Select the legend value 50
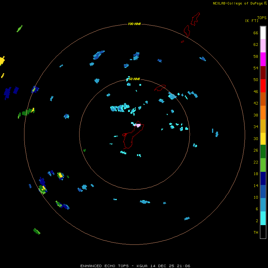The width and height of the screenshot is (268, 268). pos(256,80)
